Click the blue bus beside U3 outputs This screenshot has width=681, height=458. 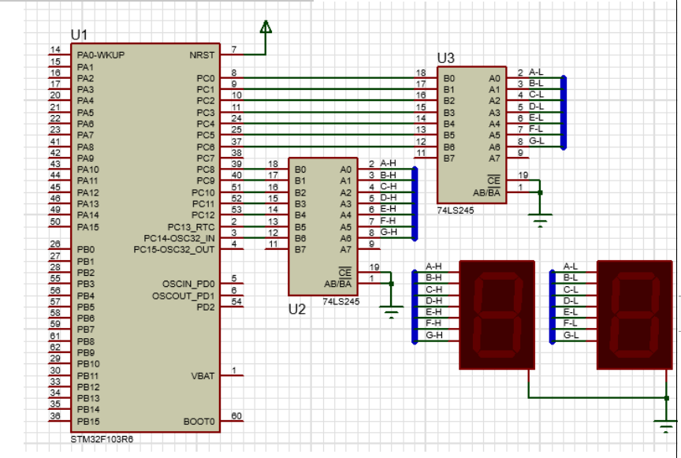(x=564, y=113)
